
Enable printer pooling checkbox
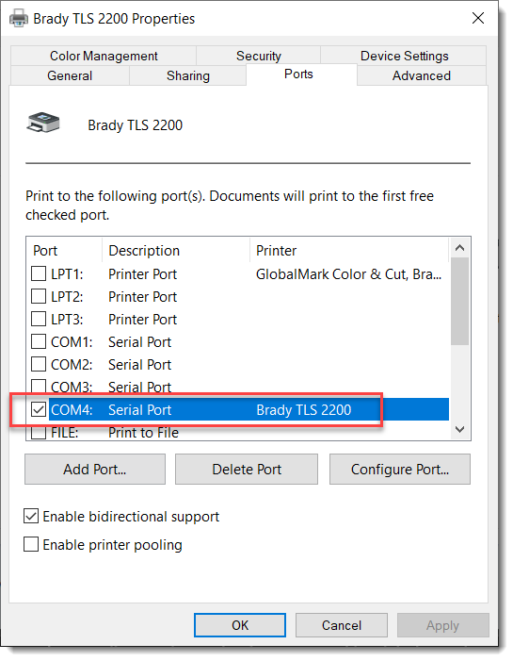coord(31,545)
